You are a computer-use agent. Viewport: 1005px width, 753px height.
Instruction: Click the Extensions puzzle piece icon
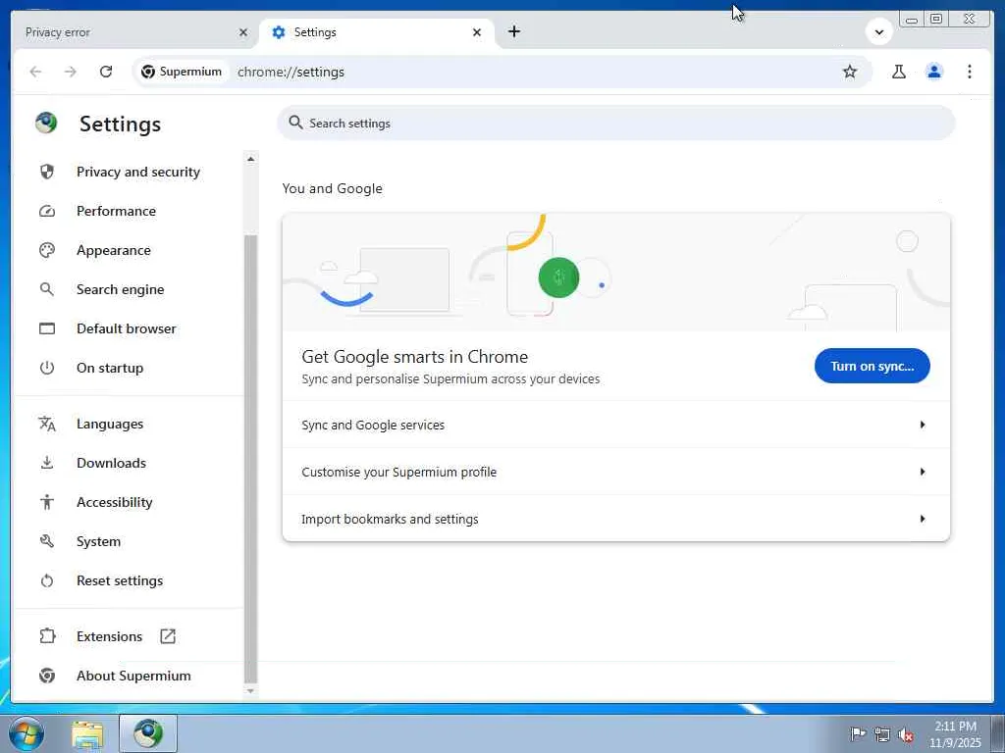point(47,636)
